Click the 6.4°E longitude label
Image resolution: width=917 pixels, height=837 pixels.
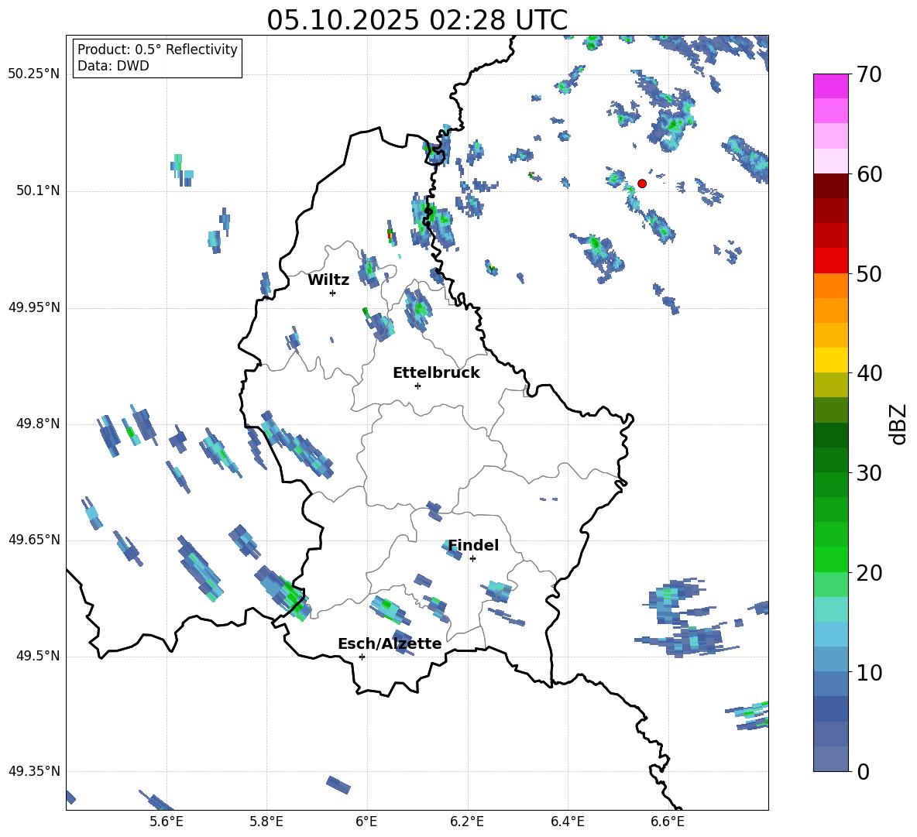[x=567, y=822]
